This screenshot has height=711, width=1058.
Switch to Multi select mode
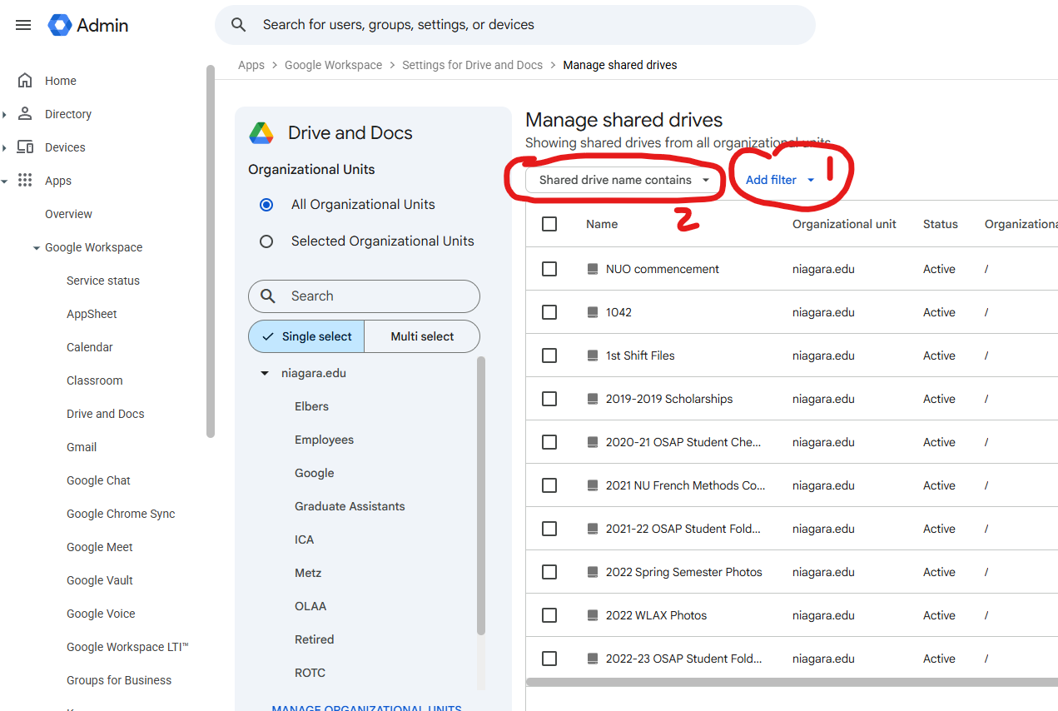pos(422,336)
